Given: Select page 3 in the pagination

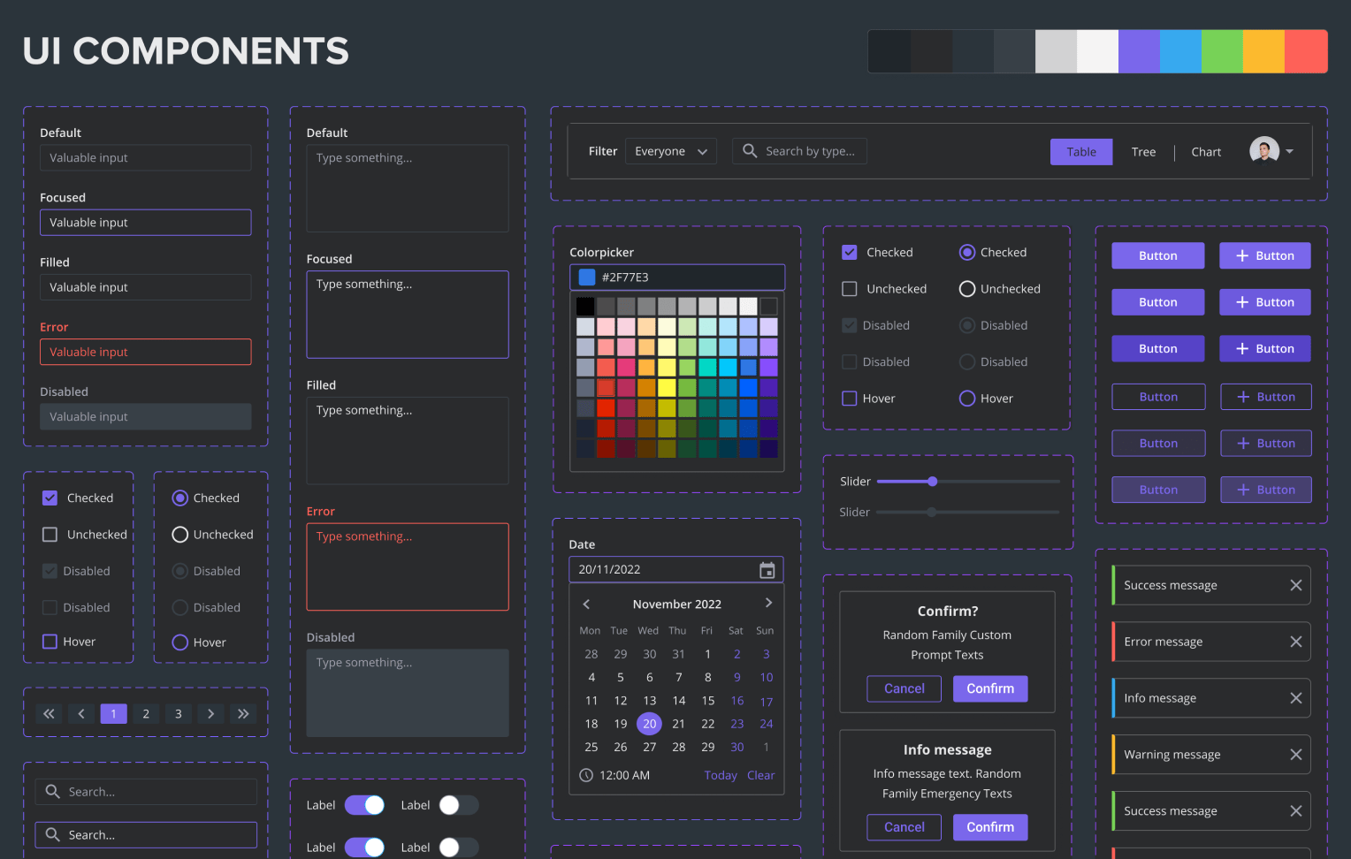Looking at the screenshot, I should pyautogui.click(x=179, y=713).
